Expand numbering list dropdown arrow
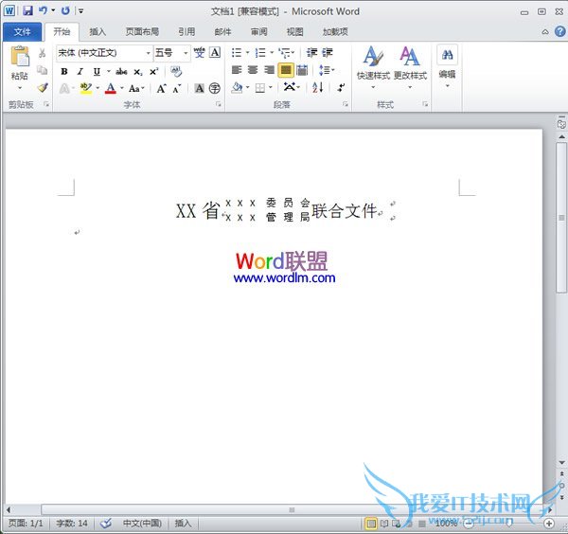The image size is (568, 534). 272,53
